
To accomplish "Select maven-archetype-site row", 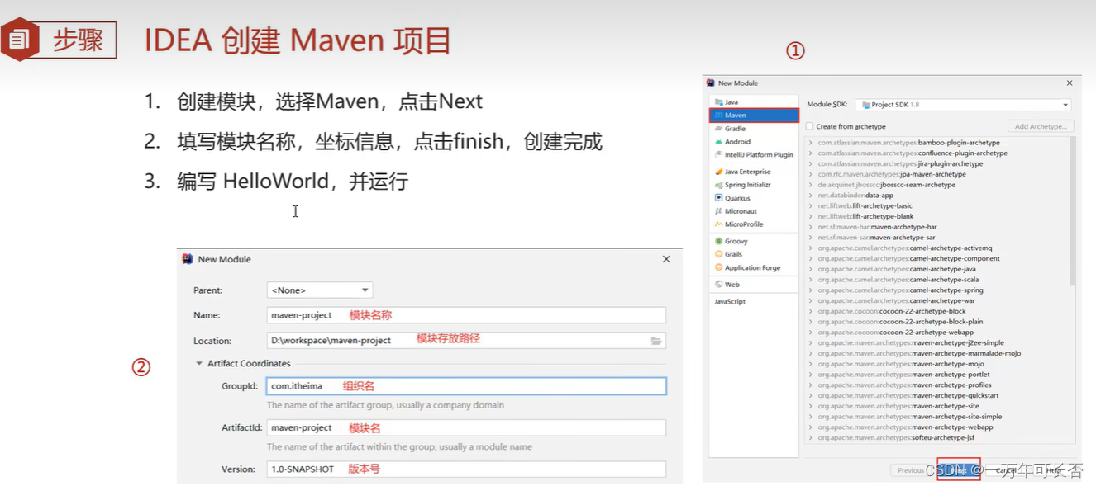I will coord(937,406).
